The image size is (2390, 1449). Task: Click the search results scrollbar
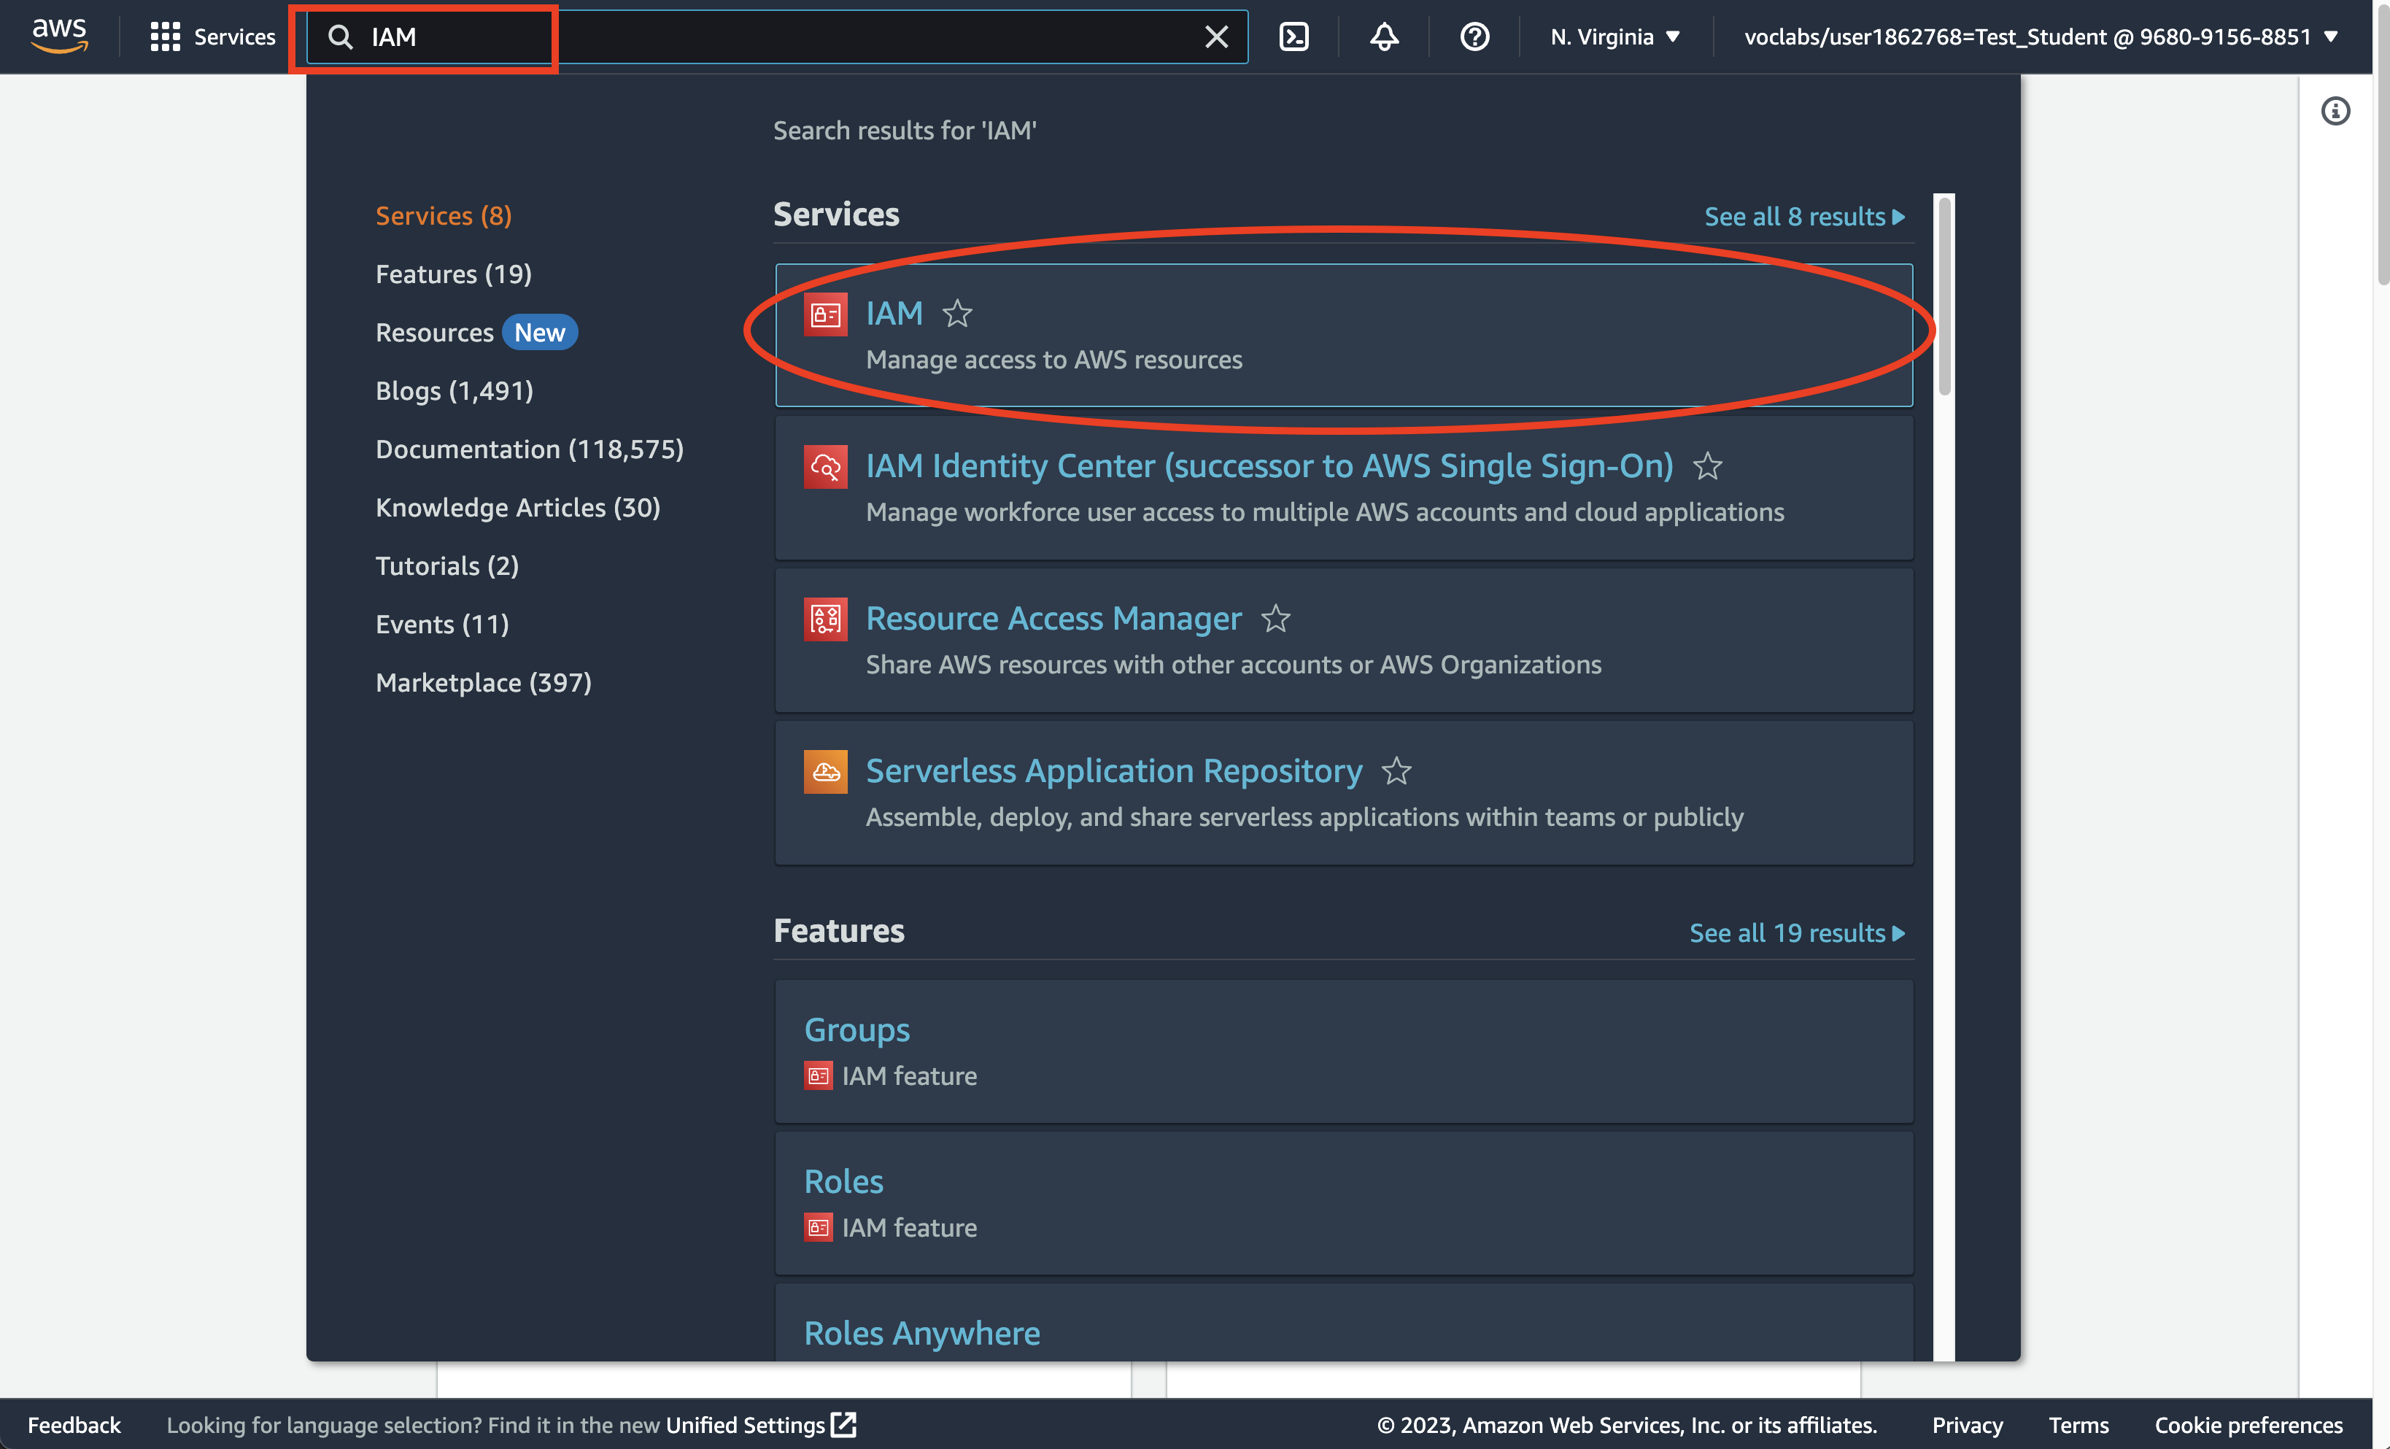(1944, 295)
